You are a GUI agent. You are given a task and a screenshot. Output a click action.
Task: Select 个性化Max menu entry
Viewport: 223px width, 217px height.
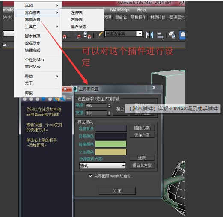(35, 59)
